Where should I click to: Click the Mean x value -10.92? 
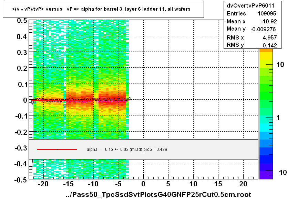coord(269,21)
